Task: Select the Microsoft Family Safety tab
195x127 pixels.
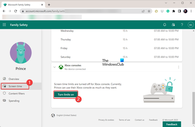Action: coord(23,5)
